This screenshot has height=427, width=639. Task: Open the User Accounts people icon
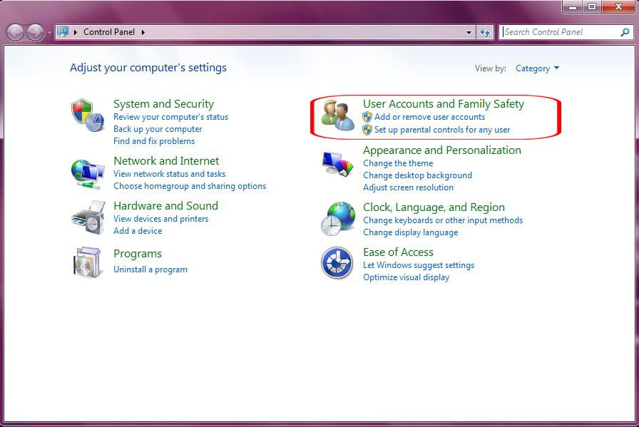(337, 115)
